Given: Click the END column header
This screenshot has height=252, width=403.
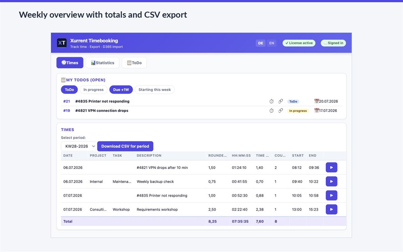Looking at the screenshot, I should [313, 156].
